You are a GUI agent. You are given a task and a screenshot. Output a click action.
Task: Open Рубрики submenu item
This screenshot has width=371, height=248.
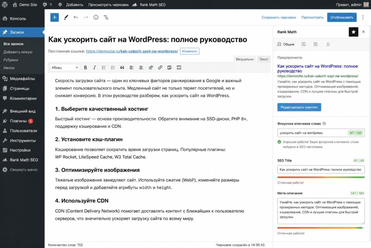pyautogui.click(x=11, y=60)
